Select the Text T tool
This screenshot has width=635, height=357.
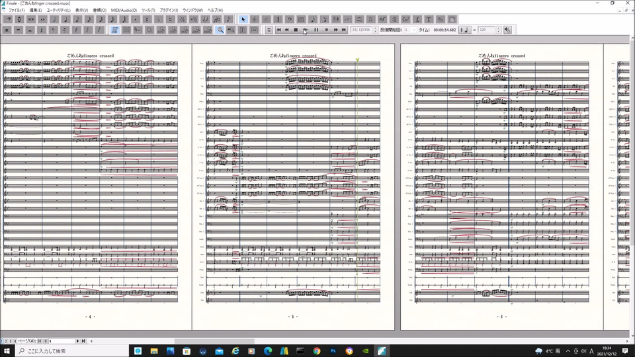point(429,19)
